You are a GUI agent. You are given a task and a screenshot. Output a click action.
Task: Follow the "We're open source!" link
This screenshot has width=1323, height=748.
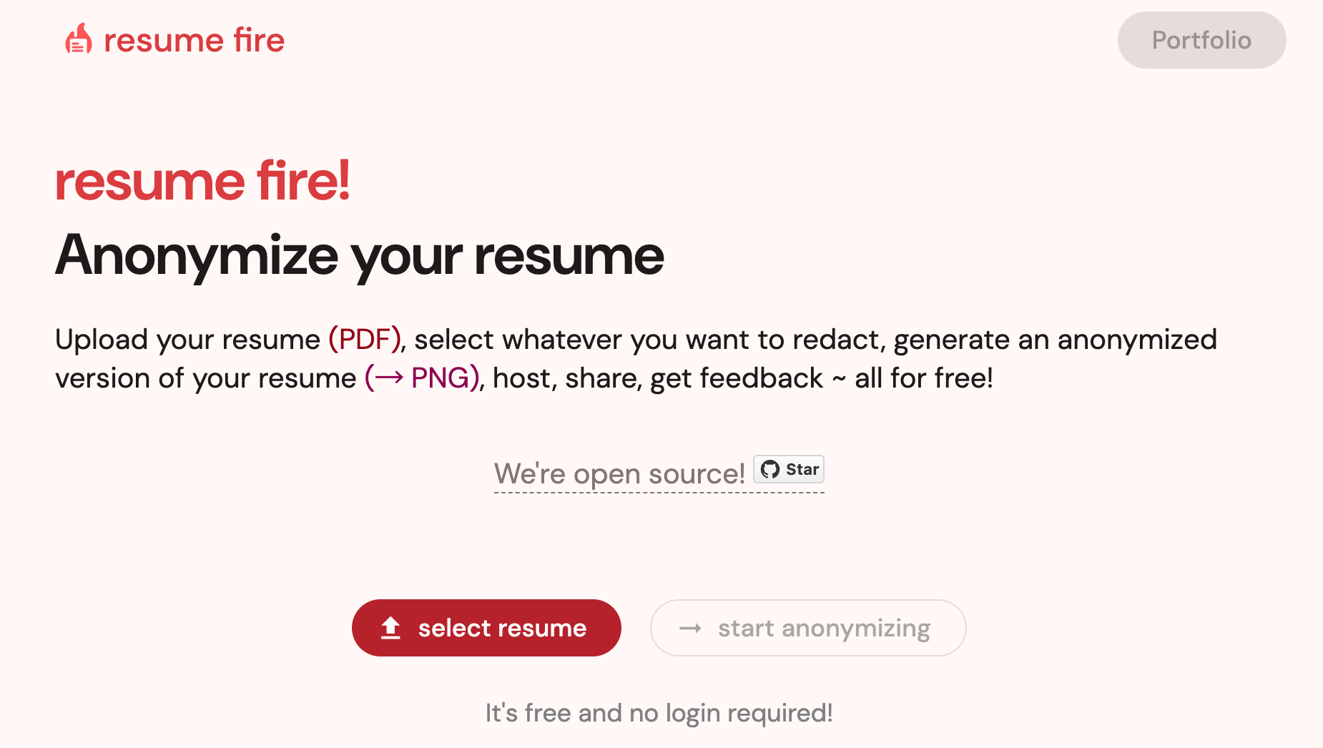click(619, 473)
